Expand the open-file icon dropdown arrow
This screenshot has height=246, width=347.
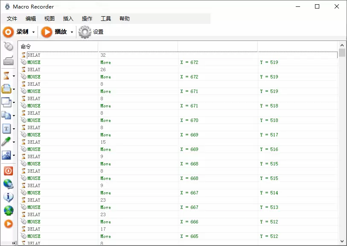point(14,89)
